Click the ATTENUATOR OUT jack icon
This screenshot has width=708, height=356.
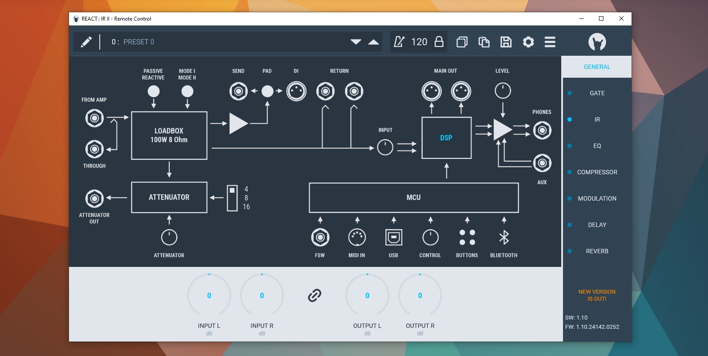click(x=94, y=198)
